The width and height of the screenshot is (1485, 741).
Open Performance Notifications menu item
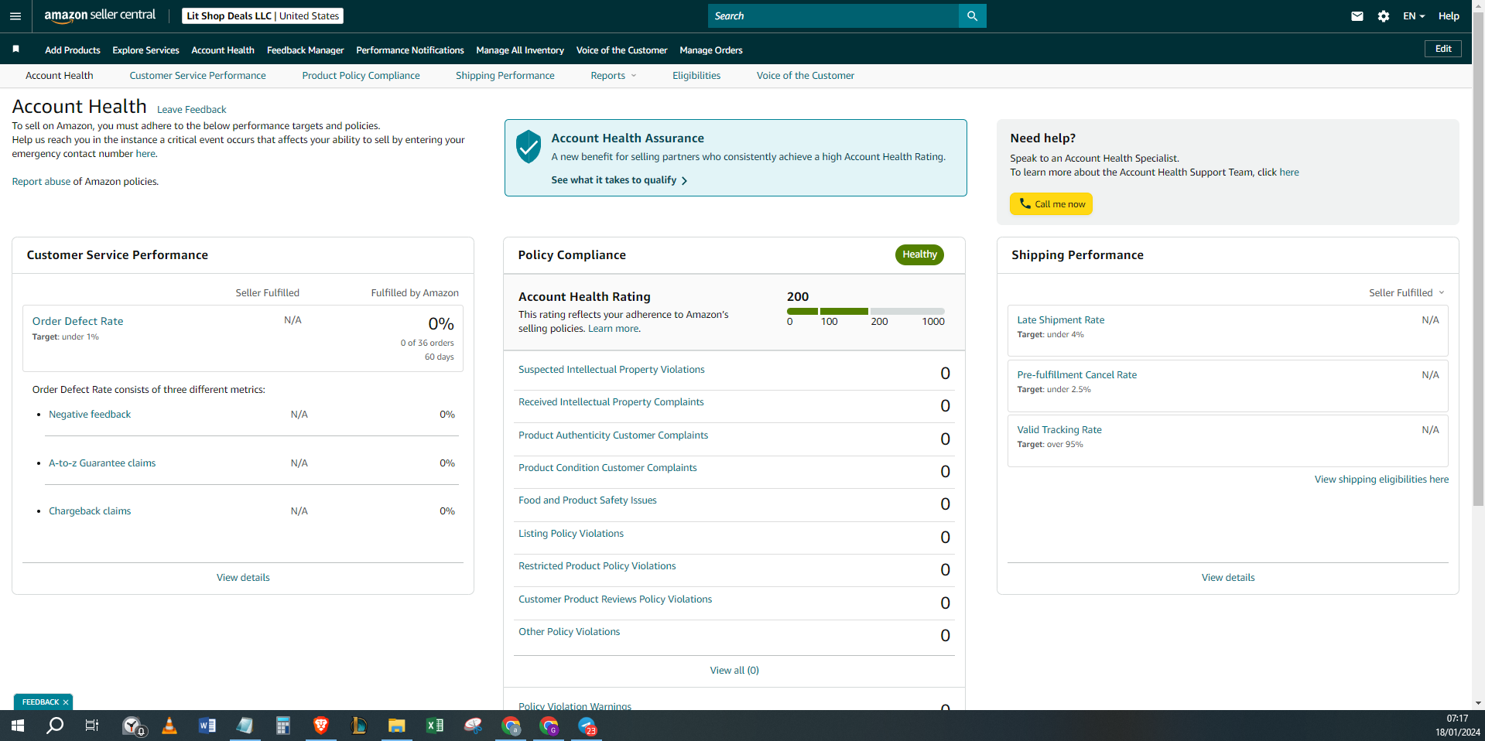pyautogui.click(x=410, y=50)
